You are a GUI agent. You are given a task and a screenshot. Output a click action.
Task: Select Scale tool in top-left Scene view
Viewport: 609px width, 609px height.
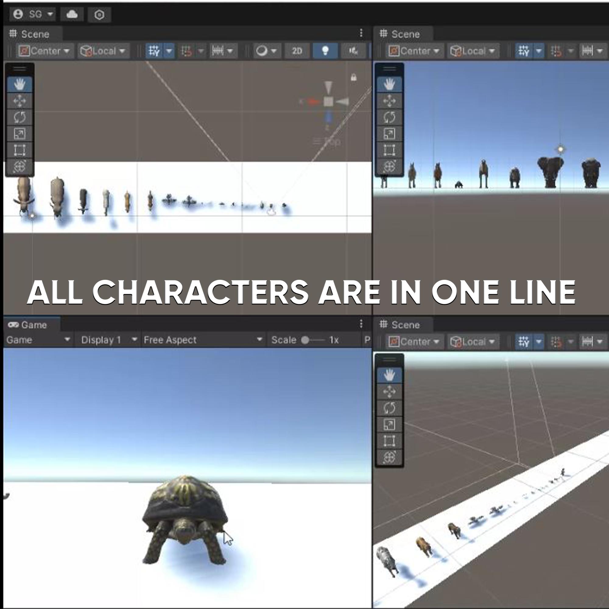click(19, 134)
